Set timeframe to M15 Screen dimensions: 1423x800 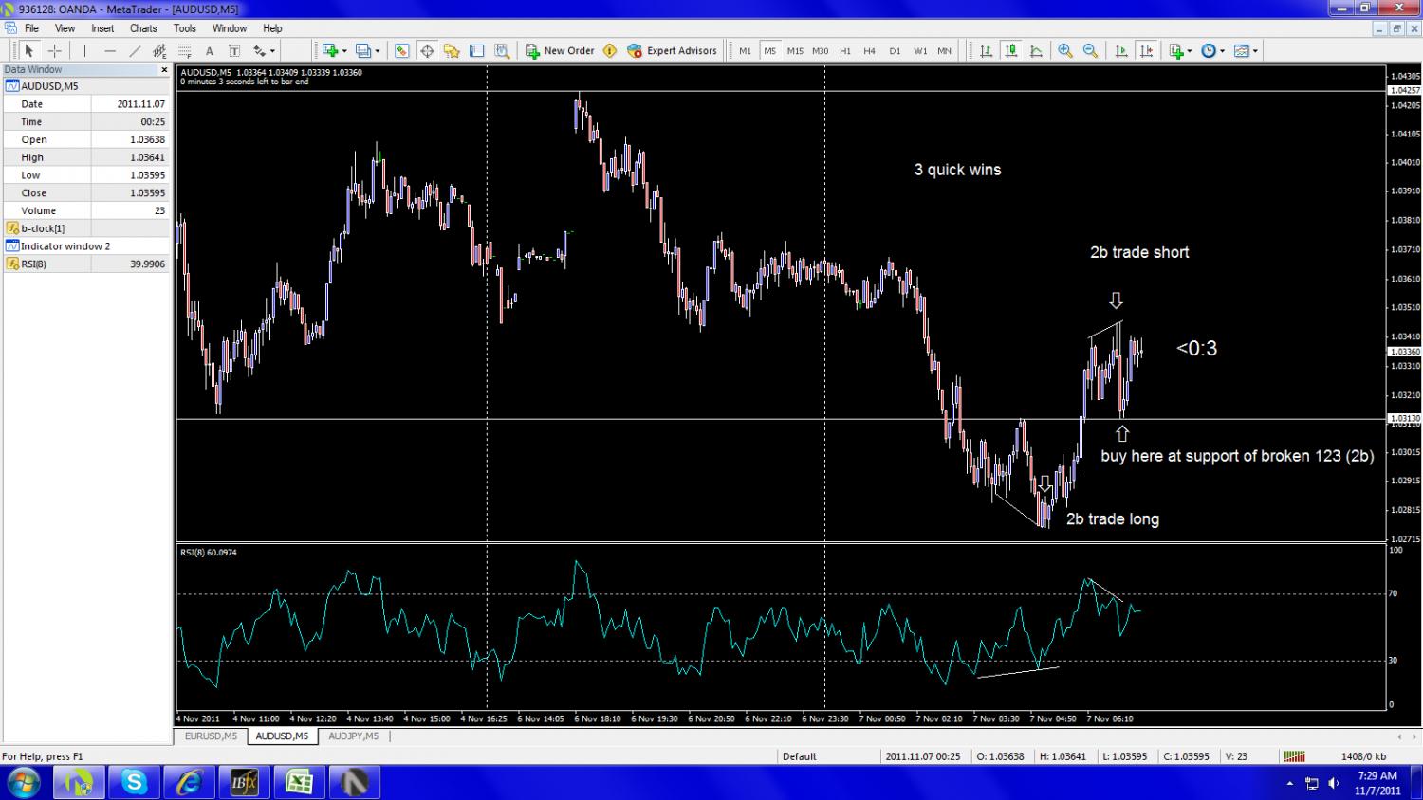tap(794, 50)
